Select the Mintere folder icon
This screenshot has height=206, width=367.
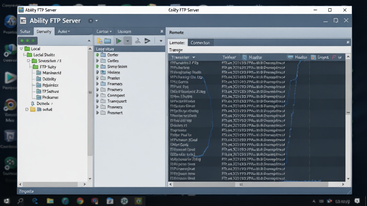click(x=103, y=72)
